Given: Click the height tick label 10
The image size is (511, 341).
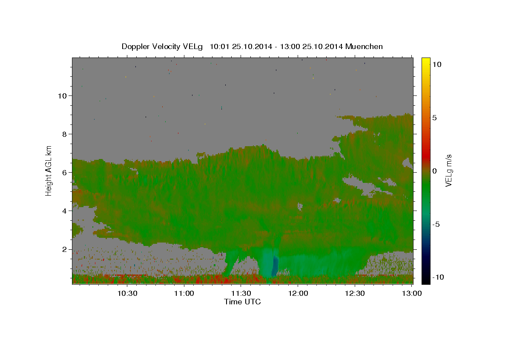Looking at the screenshot, I should (63, 96).
